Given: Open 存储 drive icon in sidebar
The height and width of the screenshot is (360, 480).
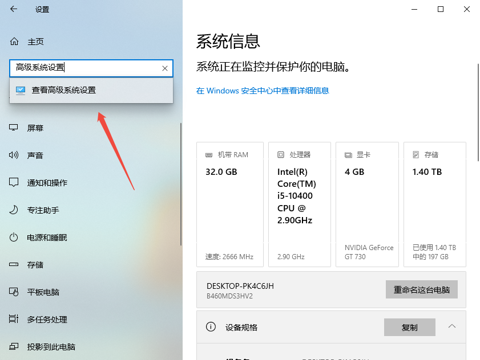Looking at the screenshot, I should (14, 264).
